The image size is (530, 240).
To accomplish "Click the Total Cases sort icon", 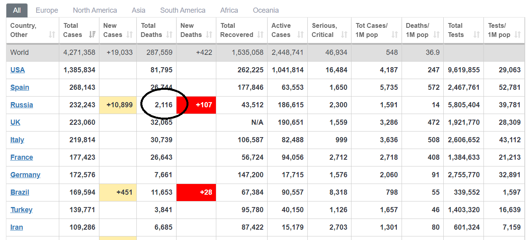I will (92, 35).
